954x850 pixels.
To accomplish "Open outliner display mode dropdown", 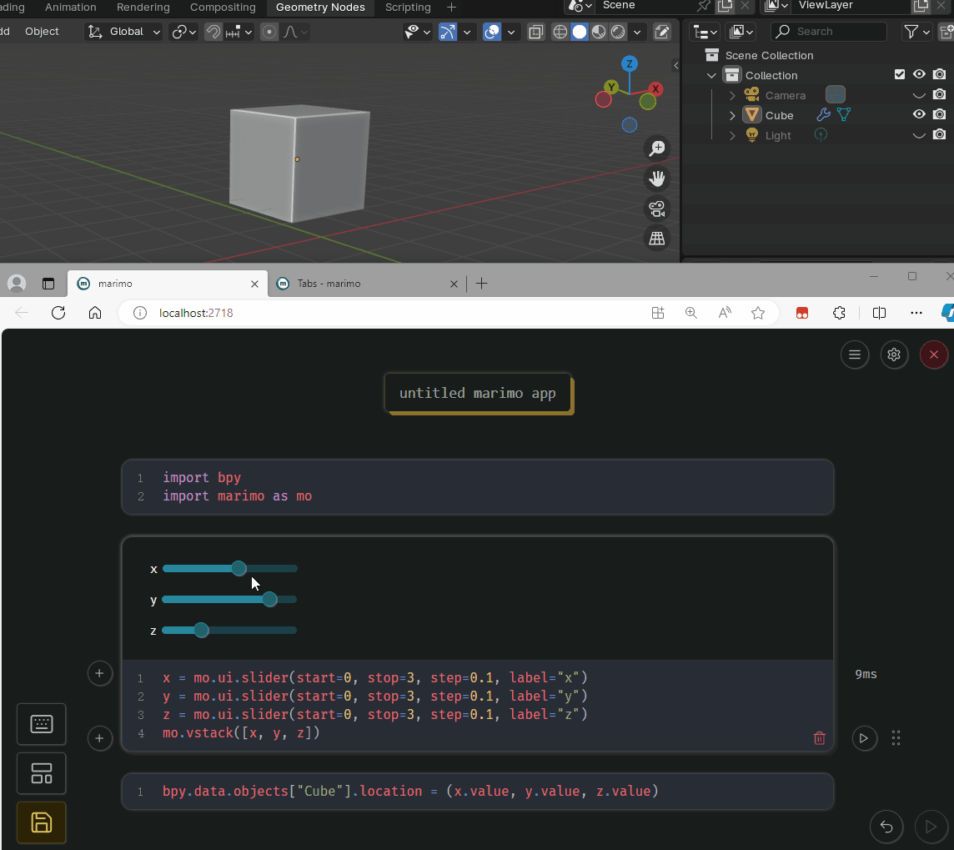I will [x=705, y=32].
